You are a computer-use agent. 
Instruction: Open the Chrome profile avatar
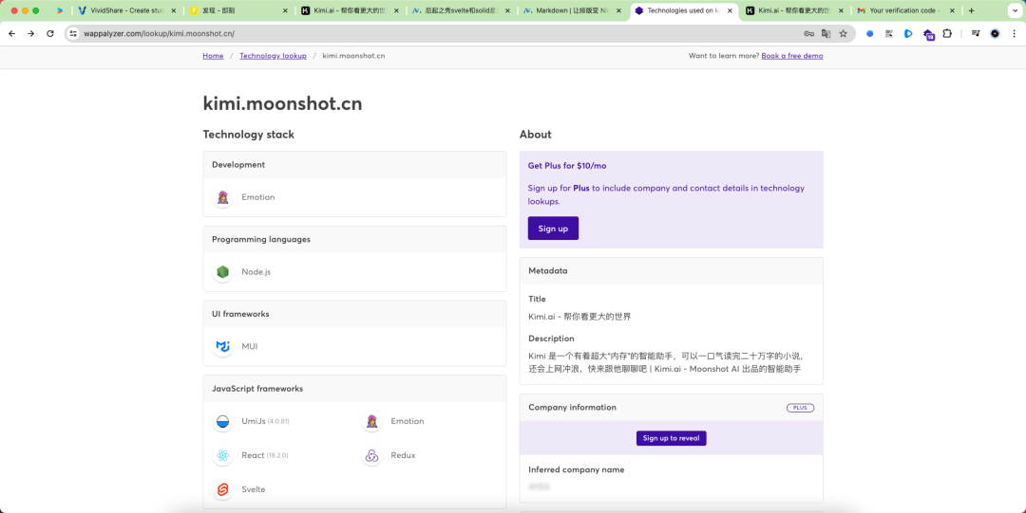coord(996,33)
